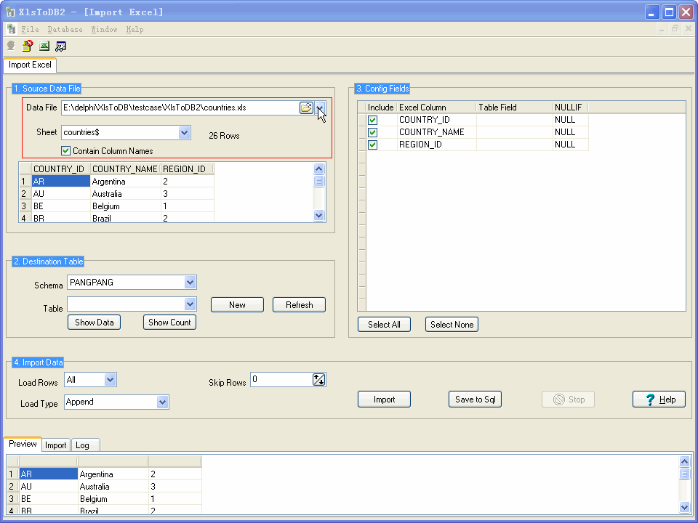Viewport: 698px width, 523px height.
Task: Click the Table Field cell for COUNTRY_ID
Action: [514, 120]
